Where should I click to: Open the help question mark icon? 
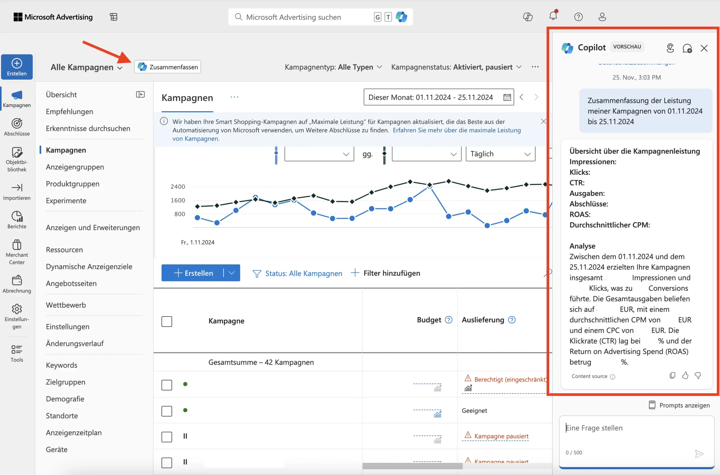[578, 17]
